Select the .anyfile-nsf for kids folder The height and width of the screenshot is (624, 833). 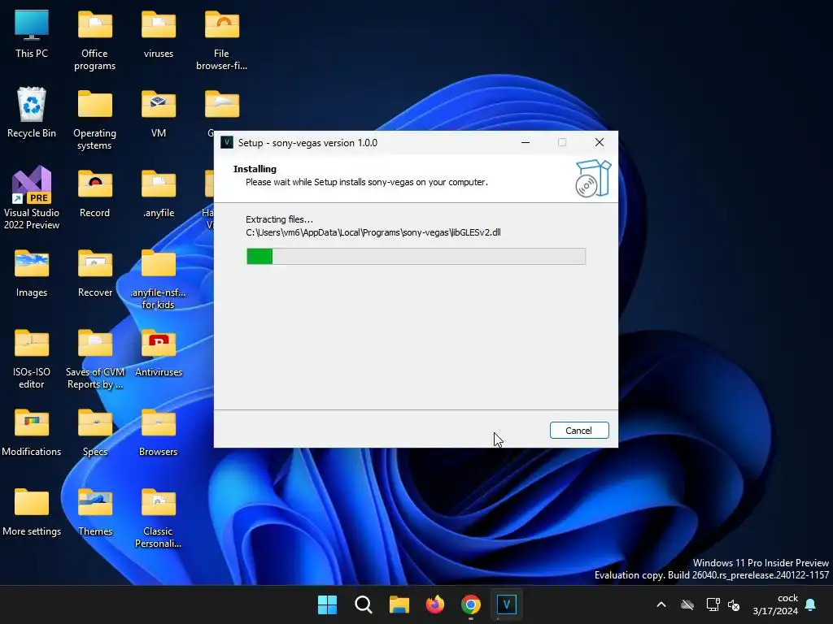point(159,279)
